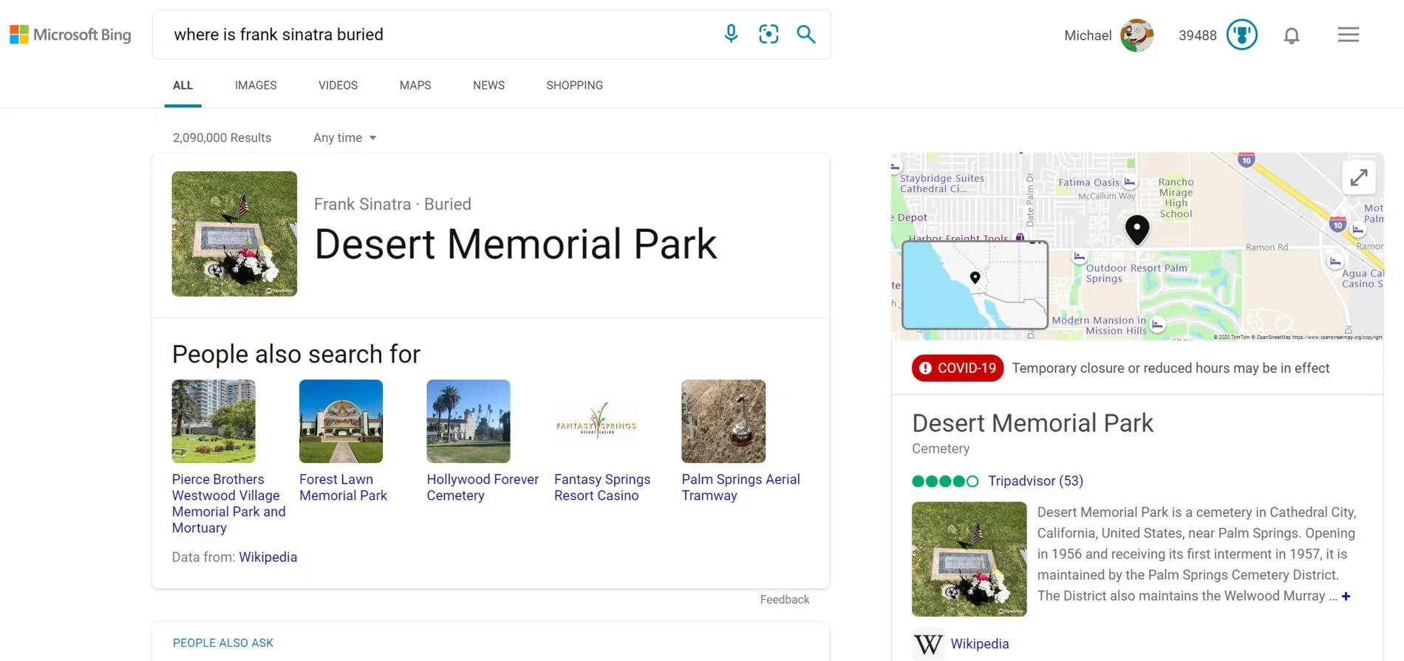
Task: Switch to the MAPS tab
Action: click(x=415, y=86)
